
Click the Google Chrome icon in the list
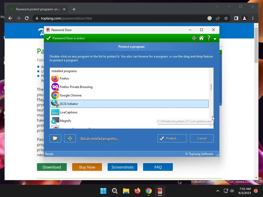[x=55, y=95]
